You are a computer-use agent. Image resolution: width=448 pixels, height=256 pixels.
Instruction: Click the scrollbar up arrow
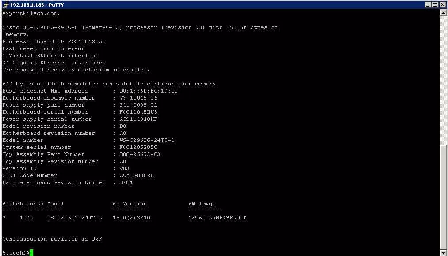coord(443,13)
